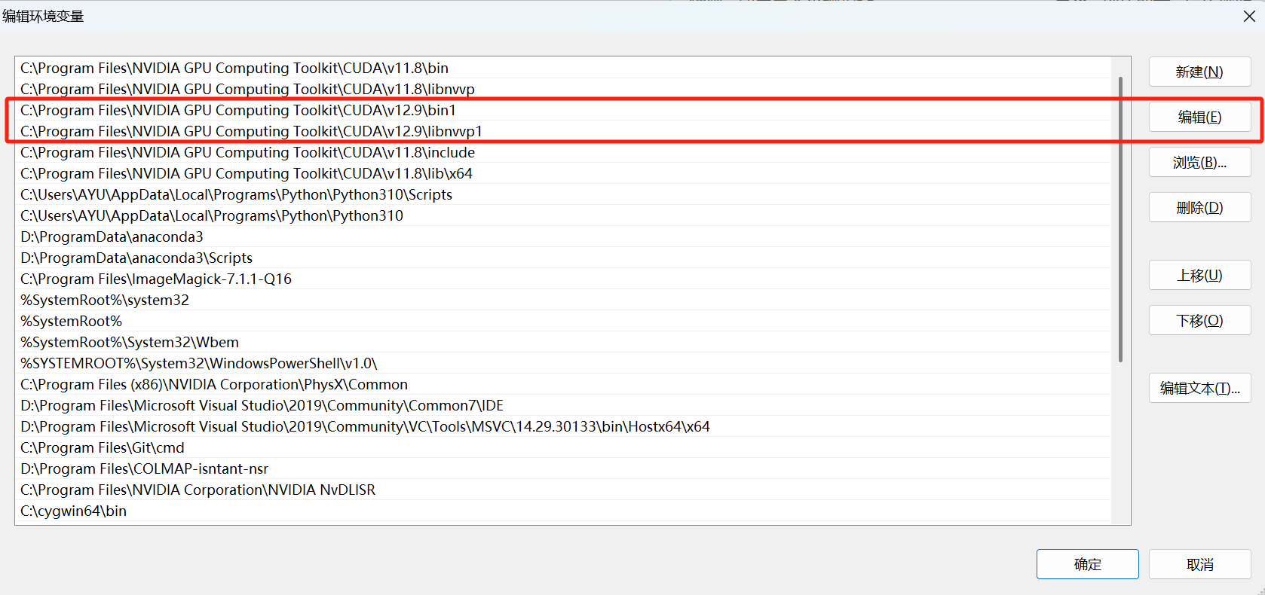Viewport: 1265px width, 595px height.
Task: Select the CUDA\v11.8\libnvvp path entry
Action: [563, 89]
